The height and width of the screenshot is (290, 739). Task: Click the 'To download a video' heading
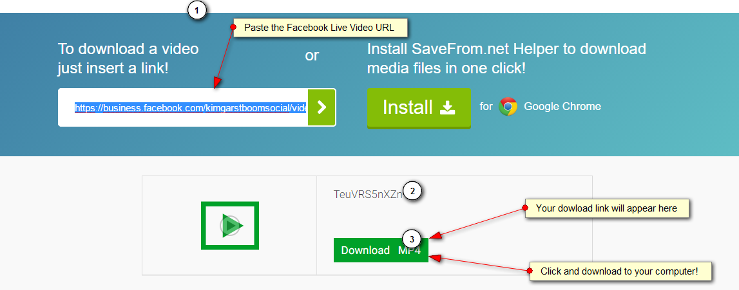128,48
